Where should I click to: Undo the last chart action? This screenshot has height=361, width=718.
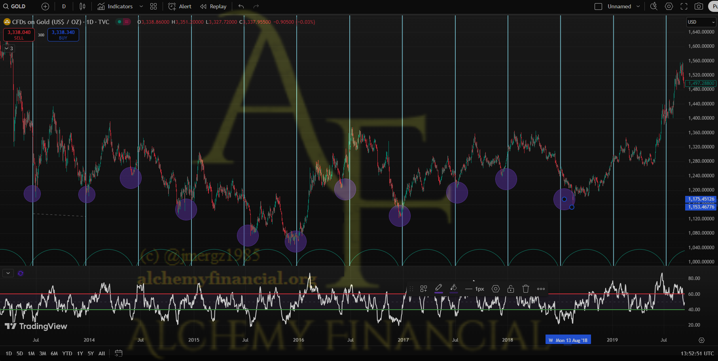241,6
